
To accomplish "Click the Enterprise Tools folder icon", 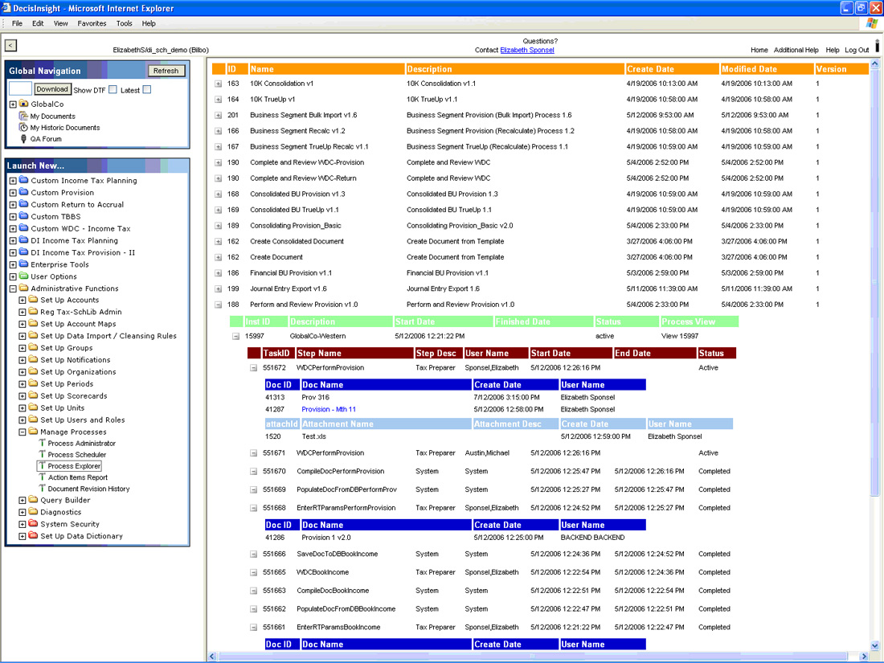I will pos(23,264).
